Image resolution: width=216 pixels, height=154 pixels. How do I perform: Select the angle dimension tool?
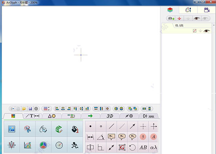[x=101, y=137]
